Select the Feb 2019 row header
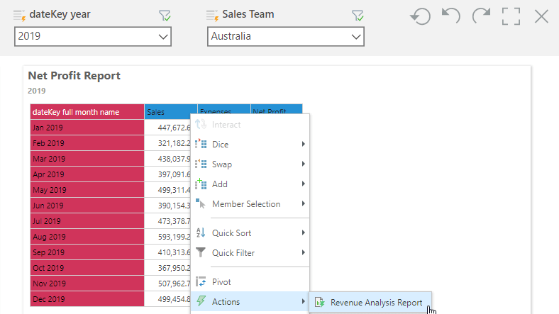Viewport: 559px width, 314px height. click(87, 143)
